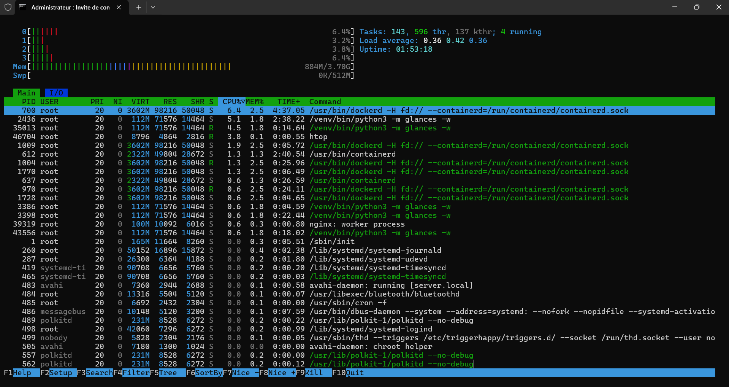Select process row PID 1004
Viewport: 729px width, 387px height.
pos(360,163)
